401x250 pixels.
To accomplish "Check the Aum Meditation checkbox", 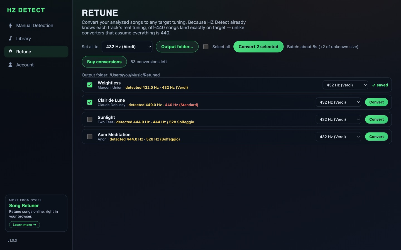I will pos(90,137).
